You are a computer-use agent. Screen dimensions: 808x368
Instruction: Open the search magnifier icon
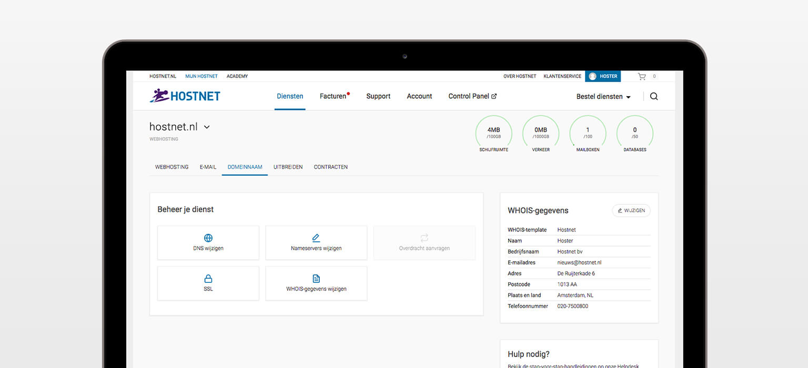[654, 96]
